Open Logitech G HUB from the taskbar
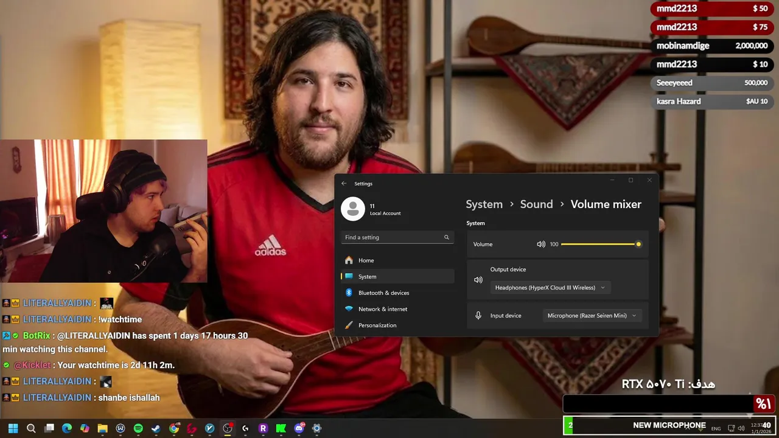The width and height of the screenshot is (779, 438). (x=245, y=428)
